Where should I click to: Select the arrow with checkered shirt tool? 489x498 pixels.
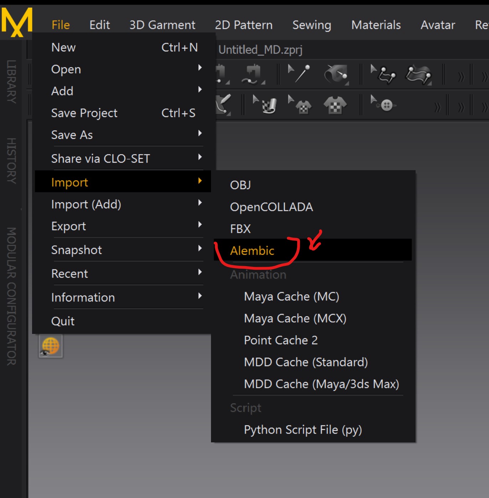tap(300, 105)
